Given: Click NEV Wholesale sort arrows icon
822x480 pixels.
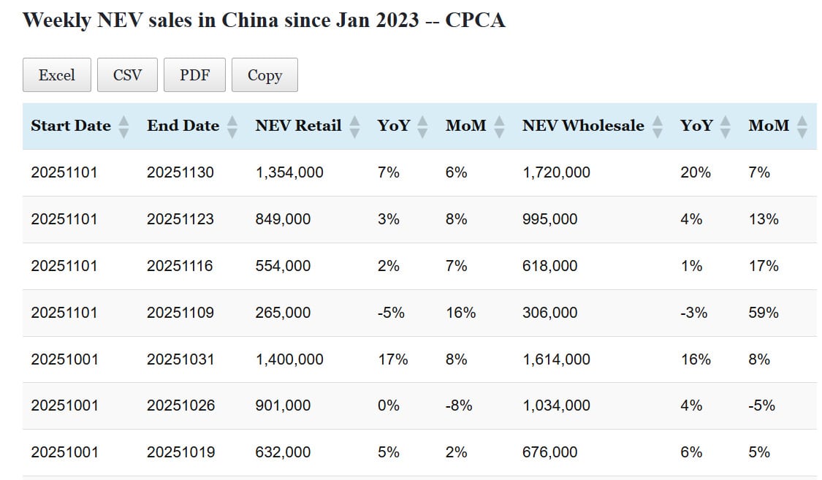Looking at the screenshot, I should pyautogui.click(x=658, y=126).
